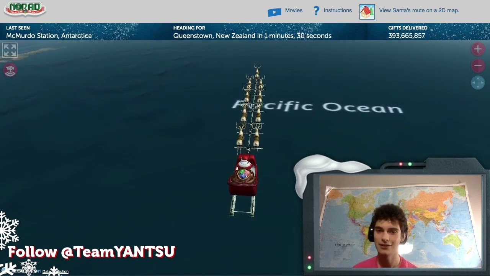This screenshot has width=490, height=276.
Task: Open the Instructions link
Action: pos(338,10)
